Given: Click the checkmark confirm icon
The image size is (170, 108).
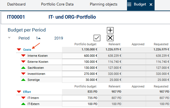Looking at the screenshot, I should pos(97,38).
